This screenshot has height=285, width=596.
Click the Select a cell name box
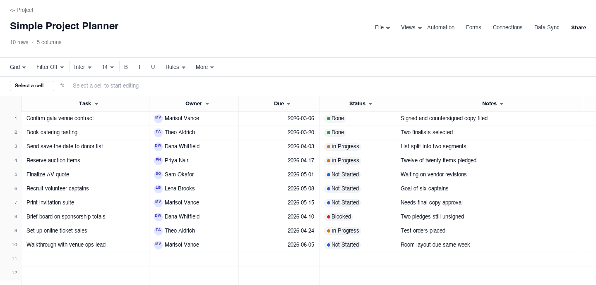pos(32,86)
